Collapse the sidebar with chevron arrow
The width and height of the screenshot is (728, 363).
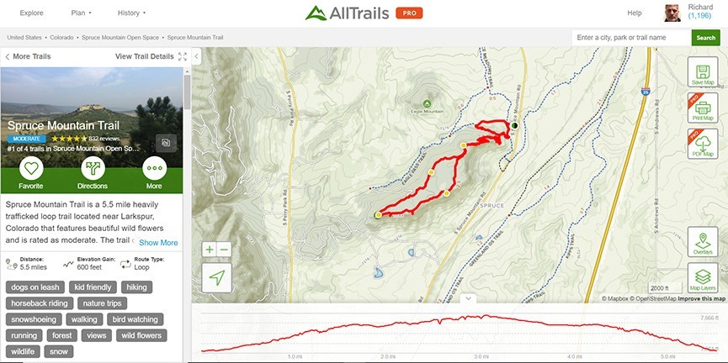click(196, 56)
